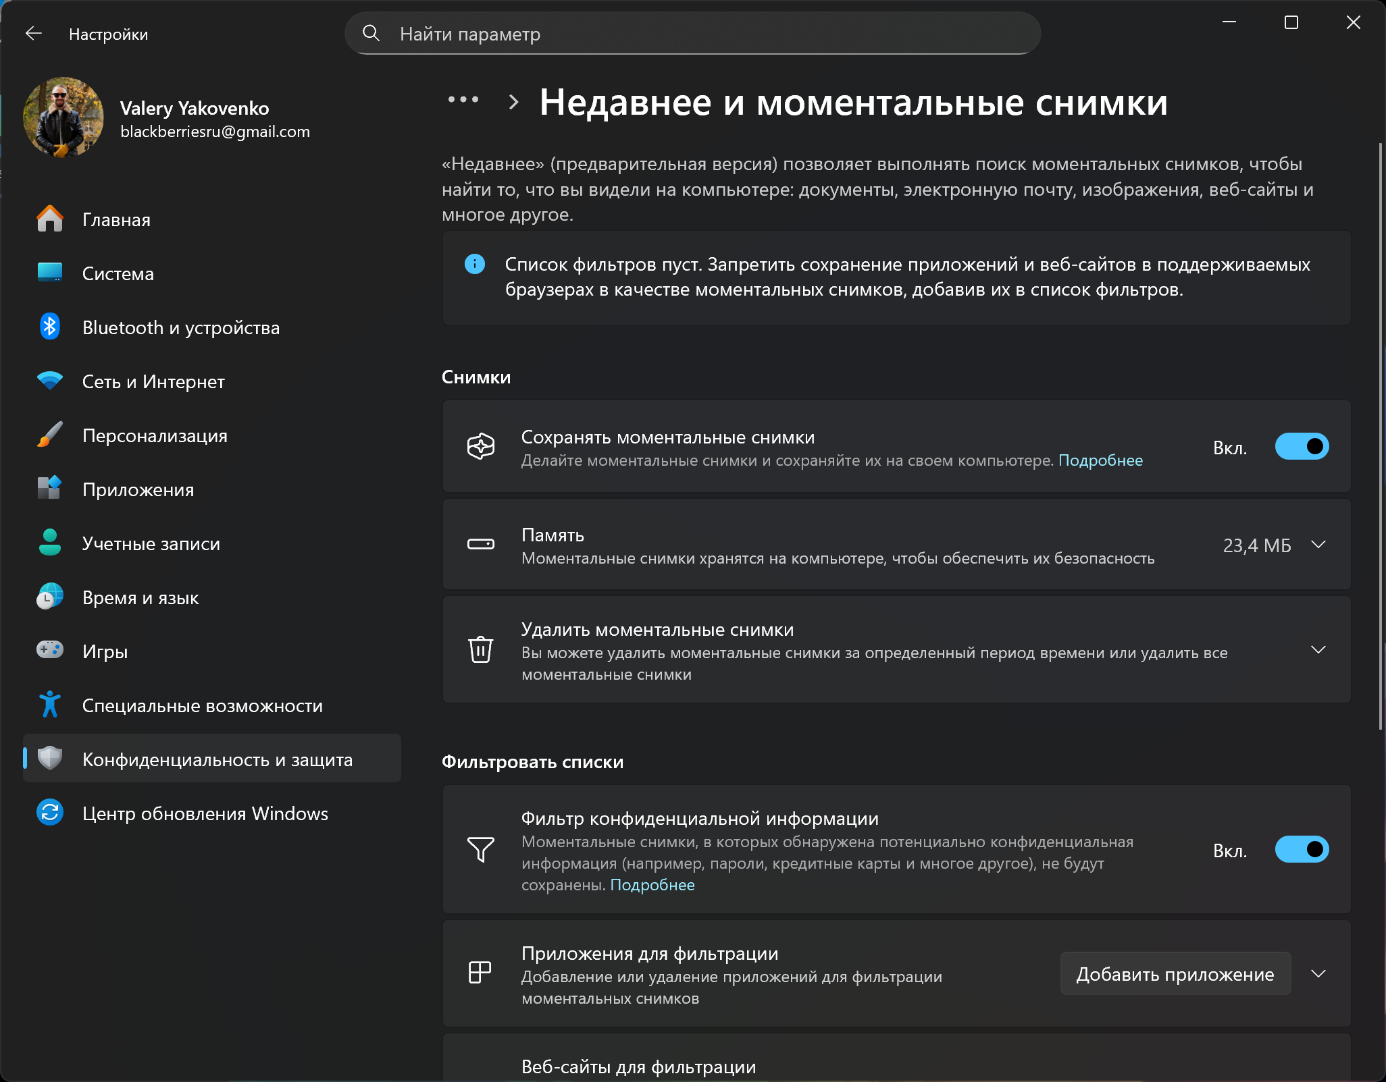Click the breadcrumb three dots icon
This screenshot has height=1082, width=1386.
(x=463, y=101)
